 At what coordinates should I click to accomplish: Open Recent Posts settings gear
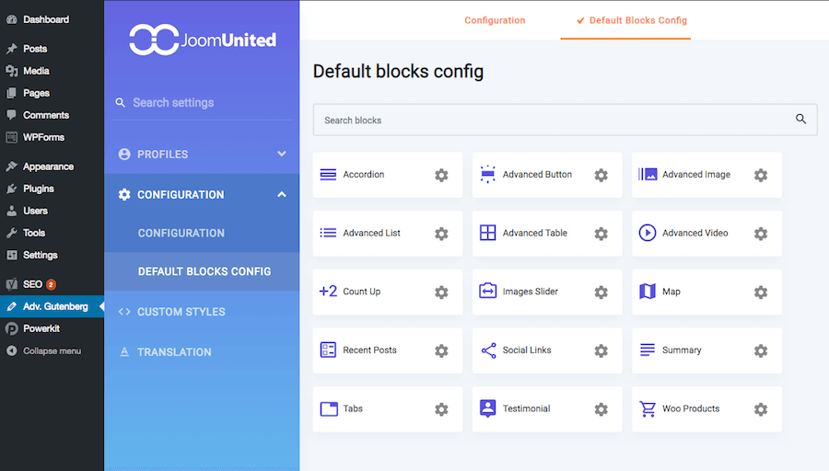pos(441,350)
